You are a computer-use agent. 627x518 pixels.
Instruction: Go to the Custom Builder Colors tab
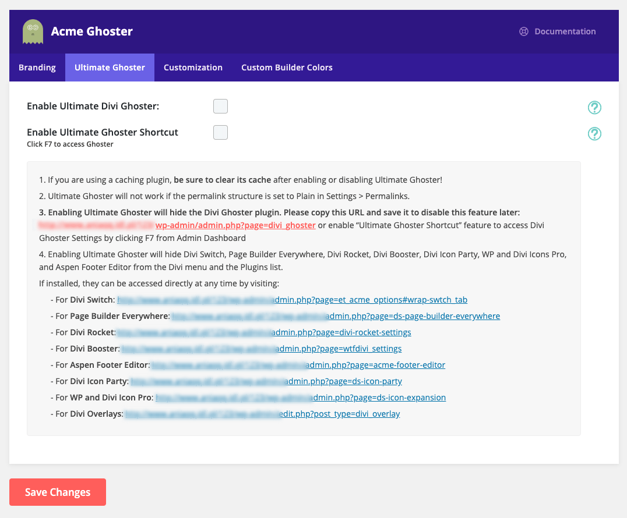click(x=287, y=68)
